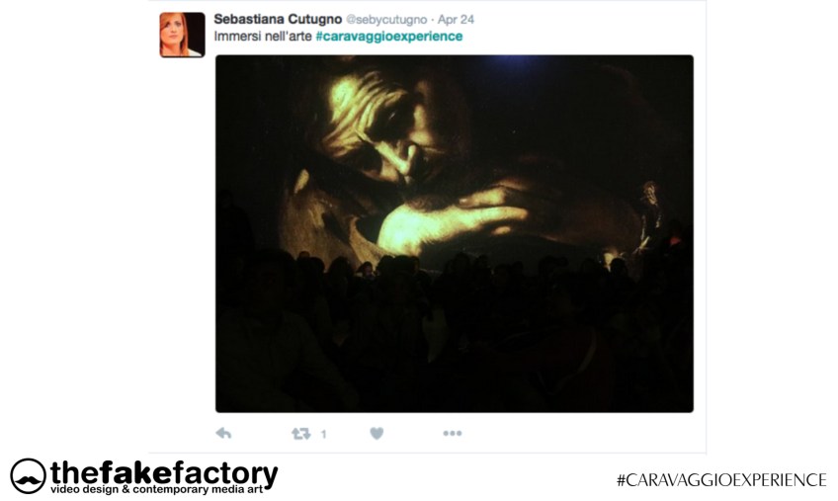Click the mustache logo circle icon
838x501 pixels.
coord(28,476)
